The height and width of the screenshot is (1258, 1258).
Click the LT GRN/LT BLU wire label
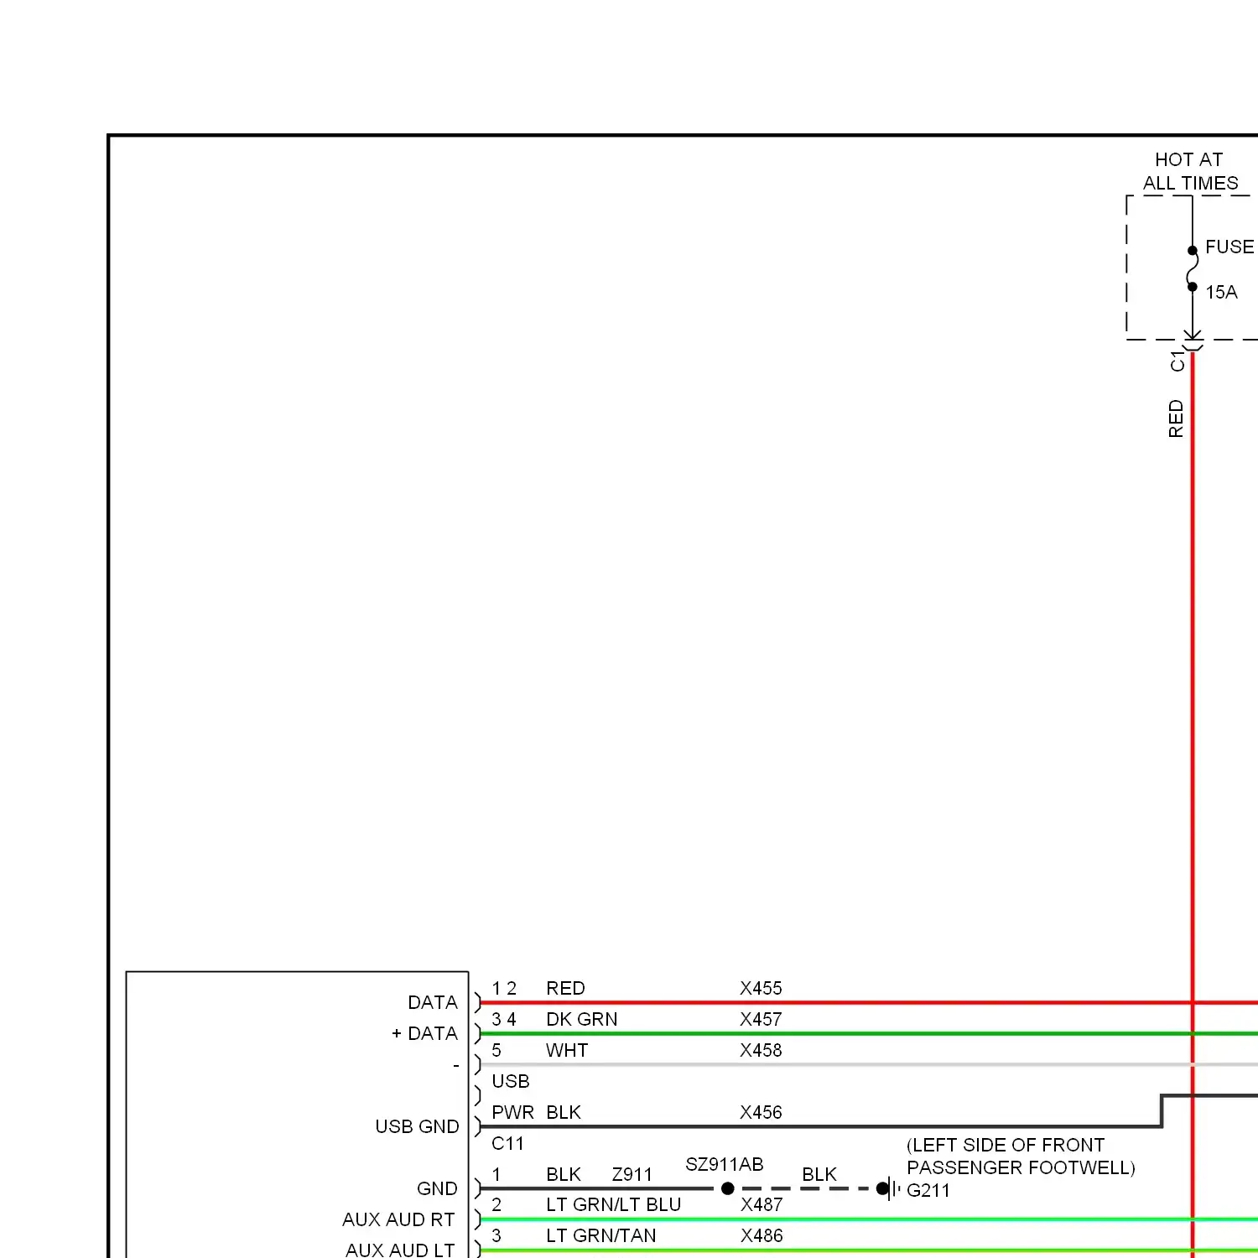tap(613, 1204)
